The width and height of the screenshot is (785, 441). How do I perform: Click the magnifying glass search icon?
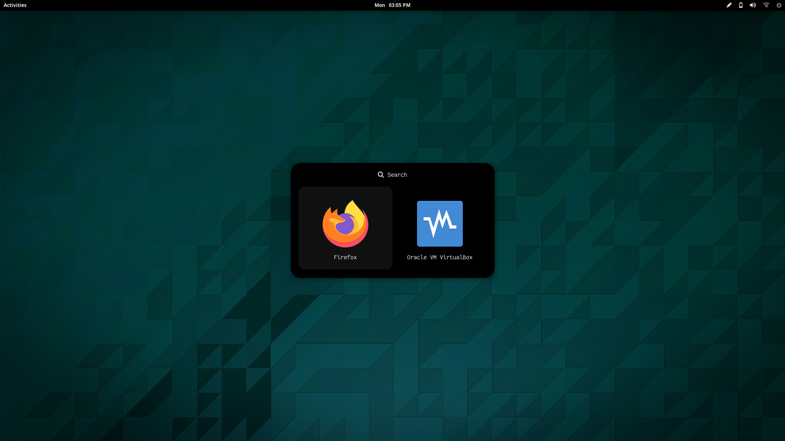click(381, 175)
